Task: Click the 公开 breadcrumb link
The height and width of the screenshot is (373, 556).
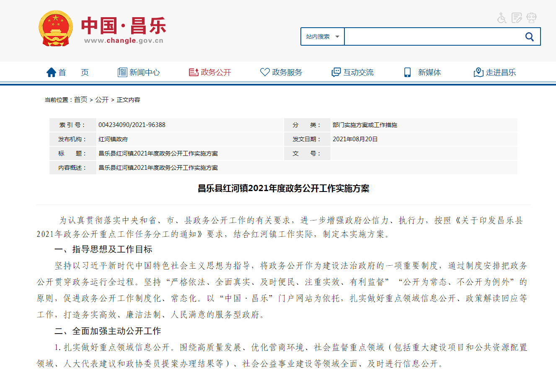Action: pos(101,100)
